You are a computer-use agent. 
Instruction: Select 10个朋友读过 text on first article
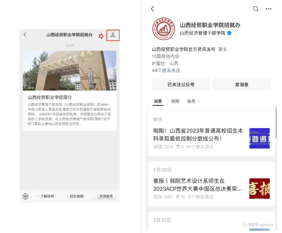click(x=200, y=147)
